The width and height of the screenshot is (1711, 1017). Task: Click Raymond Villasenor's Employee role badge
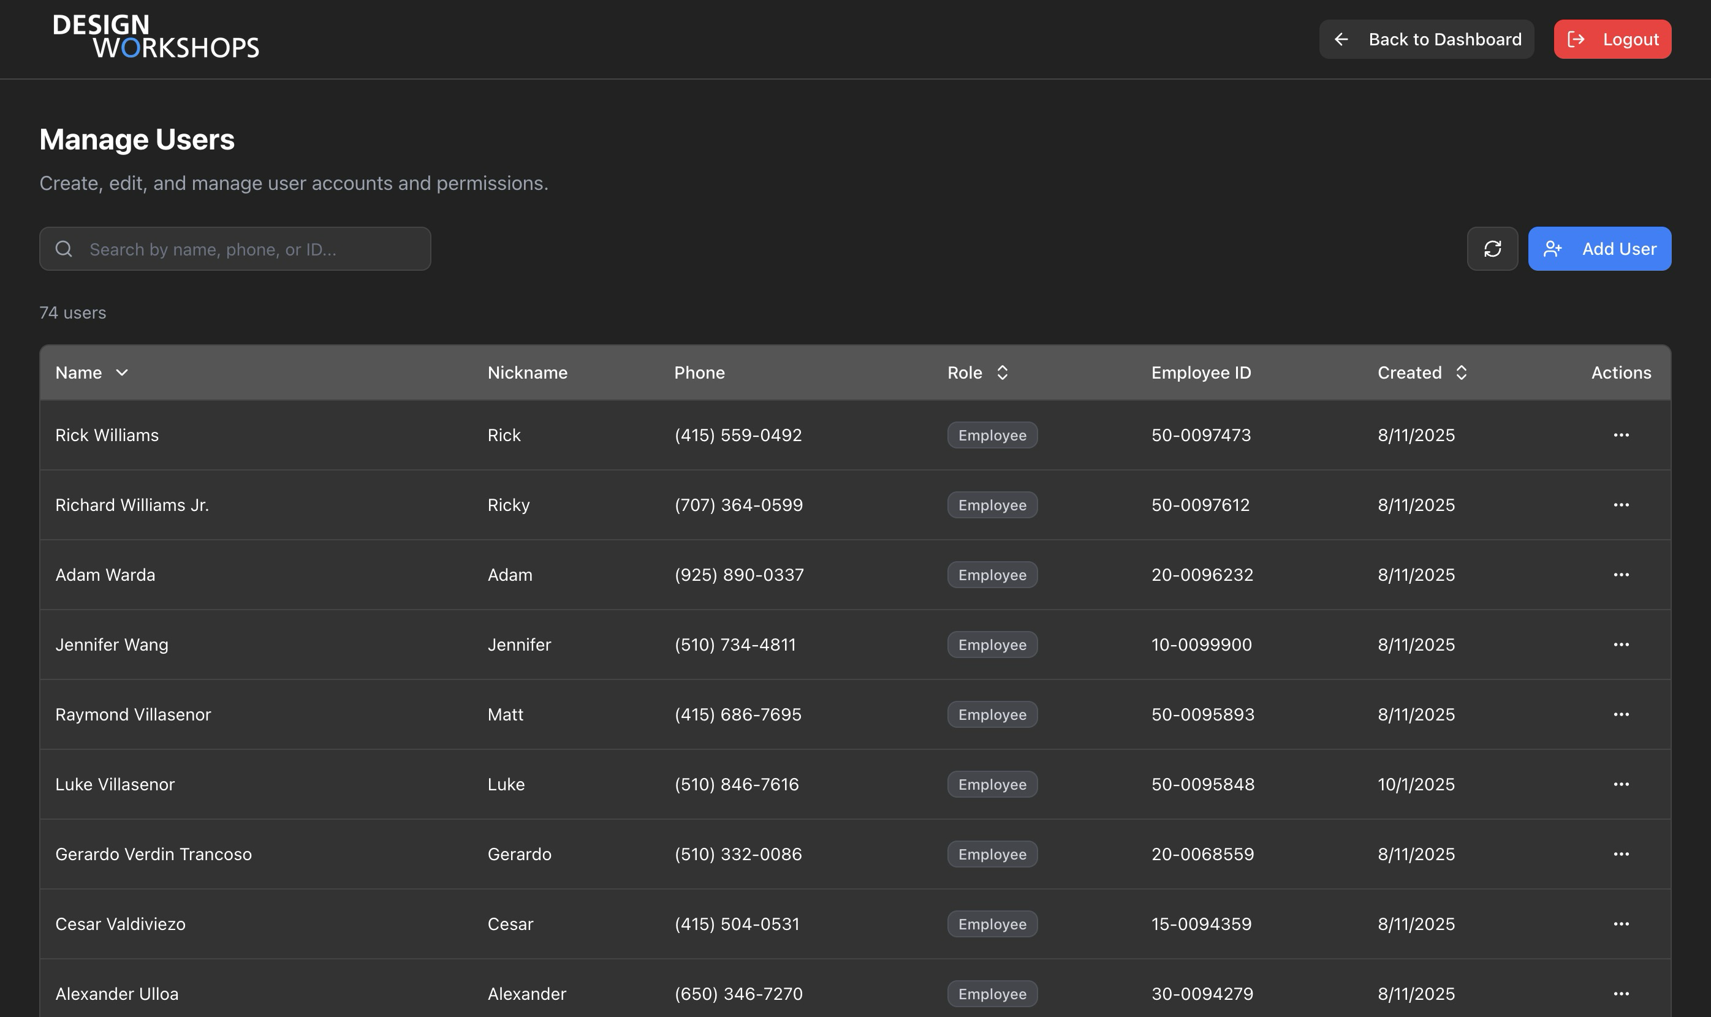click(x=991, y=714)
